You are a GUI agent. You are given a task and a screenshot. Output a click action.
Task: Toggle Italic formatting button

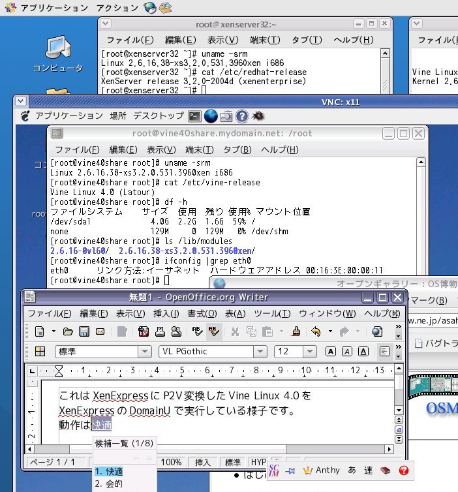tap(347, 352)
